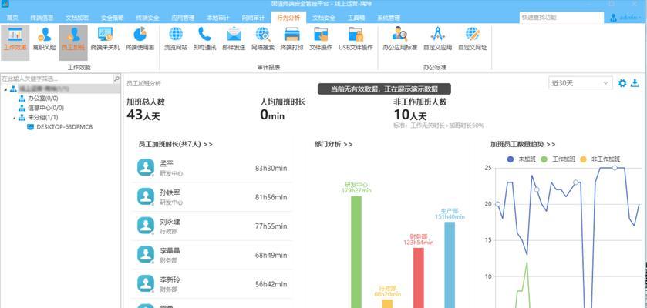
Task: Click 李晶晶's avatar icon
Action: point(145,254)
